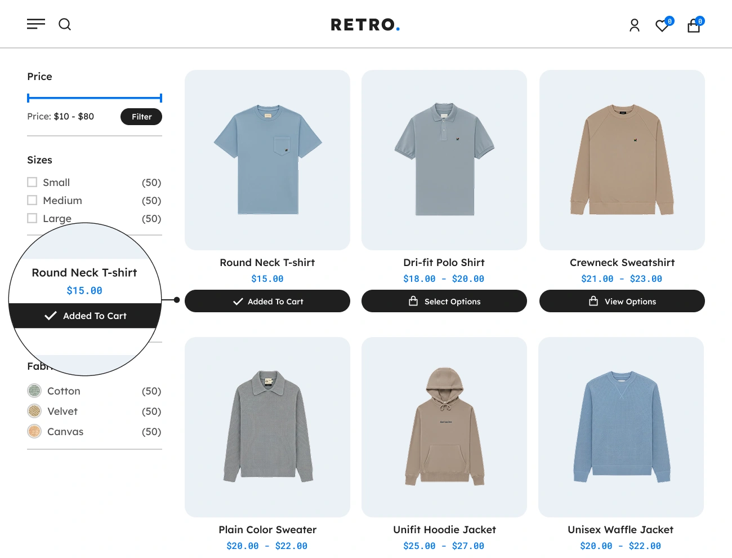Select the Canvas fabric swatch
This screenshot has width=732, height=558.
[x=34, y=431]
